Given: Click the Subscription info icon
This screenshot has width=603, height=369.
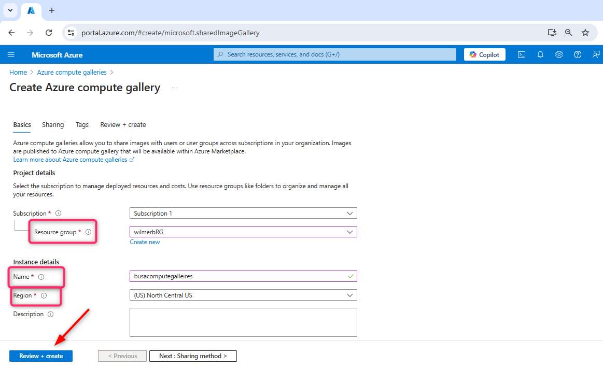Looking at the screenshot, I should [x=59, y=214].
